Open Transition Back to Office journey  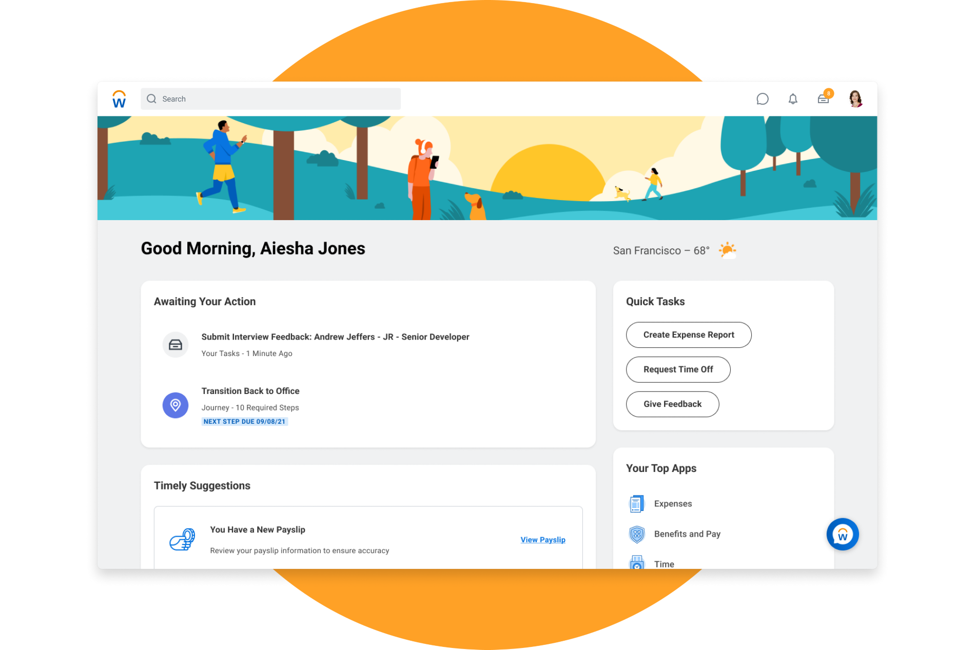(250, 391)
